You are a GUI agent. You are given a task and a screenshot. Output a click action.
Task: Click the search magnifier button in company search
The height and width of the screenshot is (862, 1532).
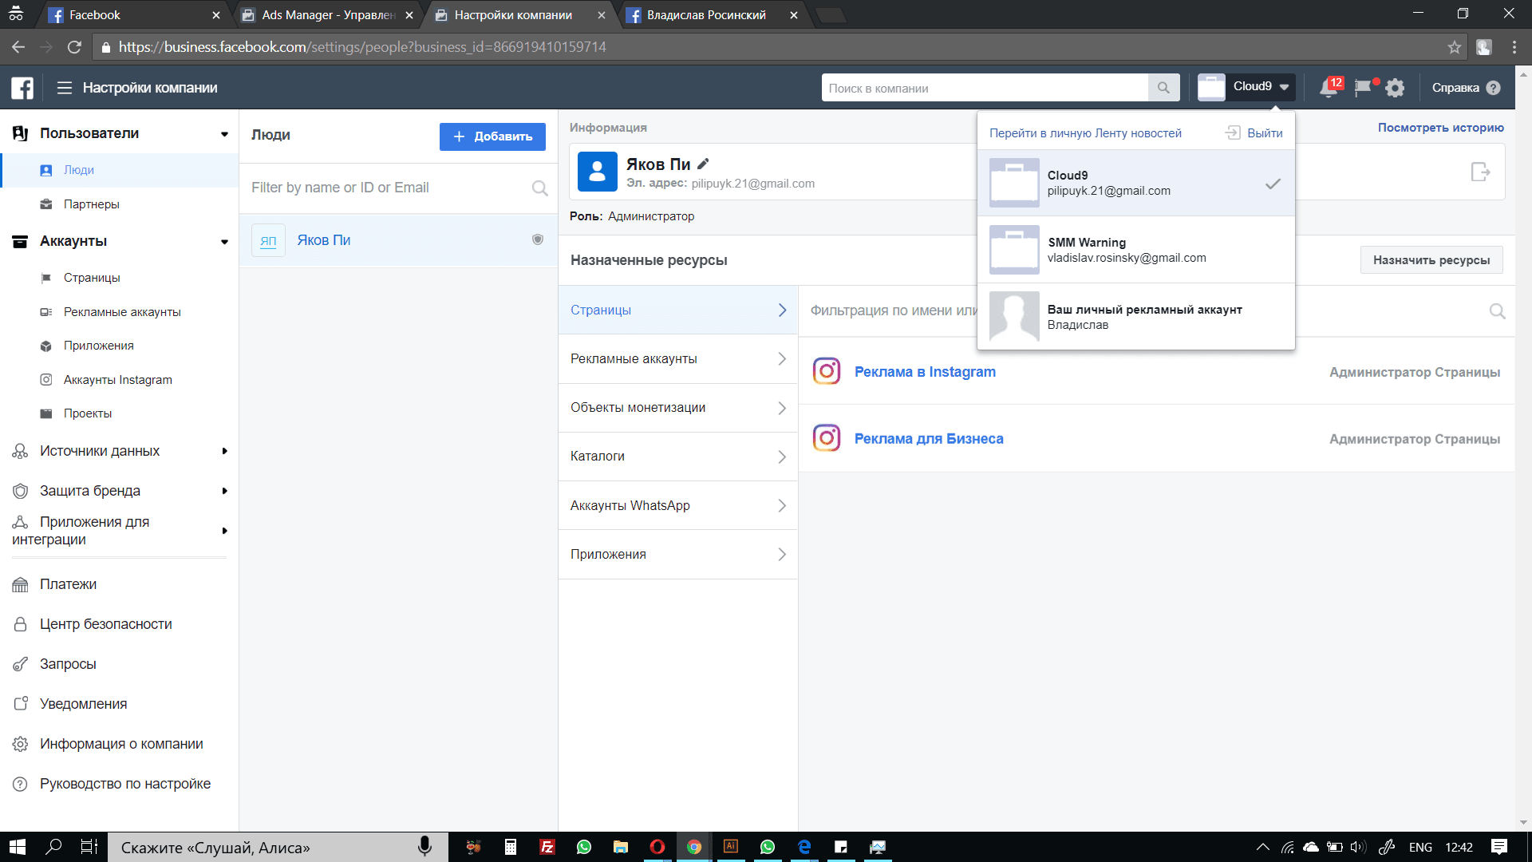click(x=1163, y=88)
